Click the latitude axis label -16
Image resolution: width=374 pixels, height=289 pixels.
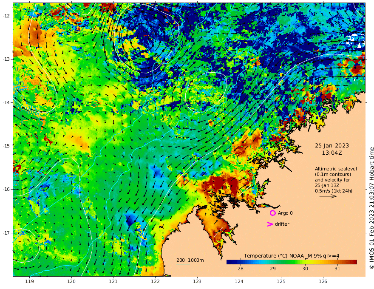(6, 189)
